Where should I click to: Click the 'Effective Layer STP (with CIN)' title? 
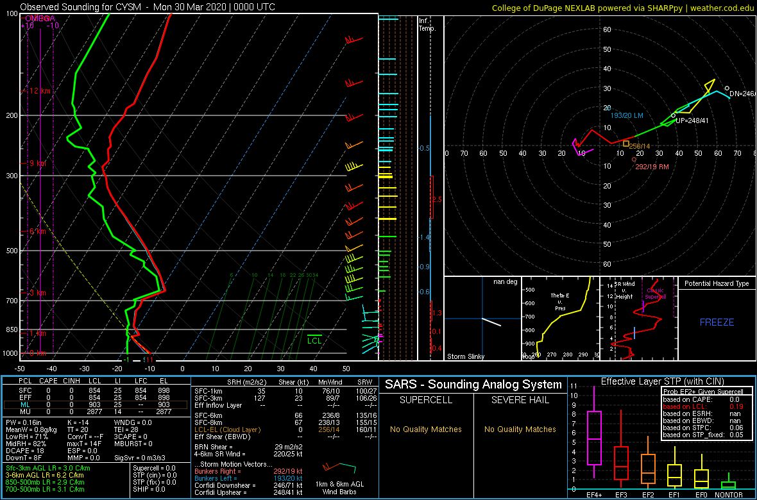(x=662, y=382)
